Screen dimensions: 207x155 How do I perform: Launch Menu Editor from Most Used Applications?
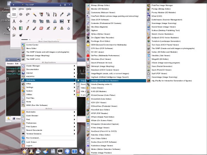click(x=49, y=48)
